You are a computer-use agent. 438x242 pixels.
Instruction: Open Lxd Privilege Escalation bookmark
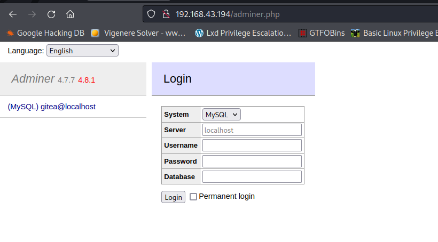click(244, 33)
